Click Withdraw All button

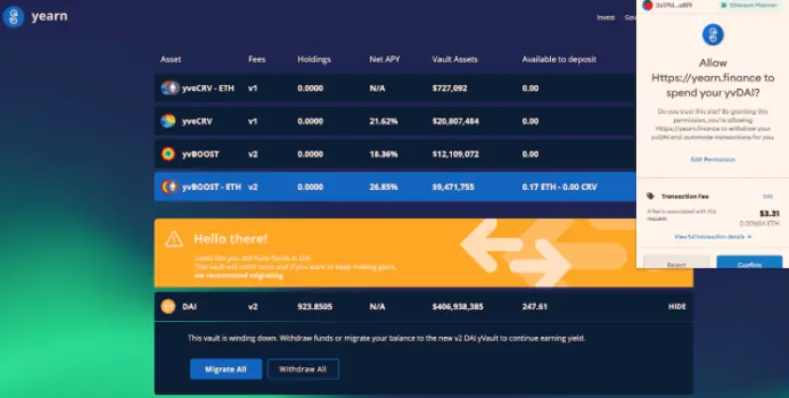click(x=303, y=369)
